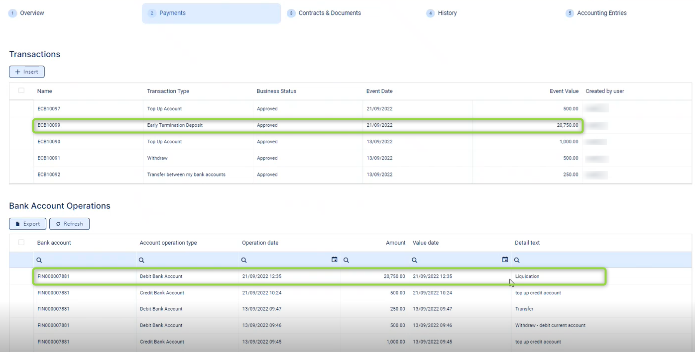This screenshot has width=695, height=352.
Task: Select all rows in Transactions table
Action: pyautogui.click(x=21, y=90)
